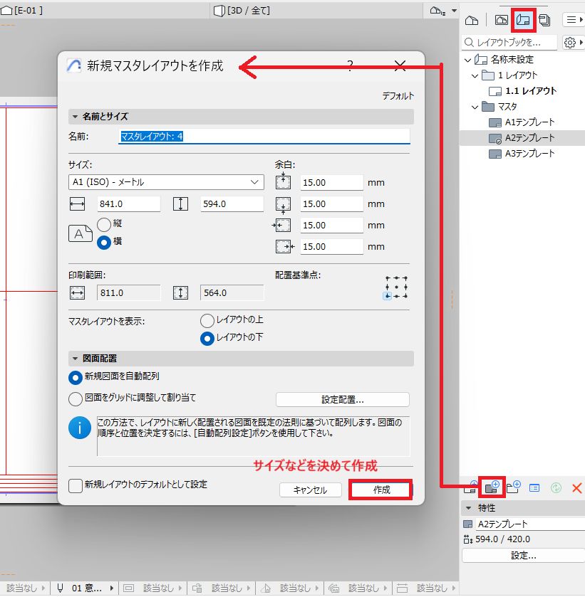Screen dimensions: 585x597
Task: Click the pen set icon in status bar
Action: 61,588
